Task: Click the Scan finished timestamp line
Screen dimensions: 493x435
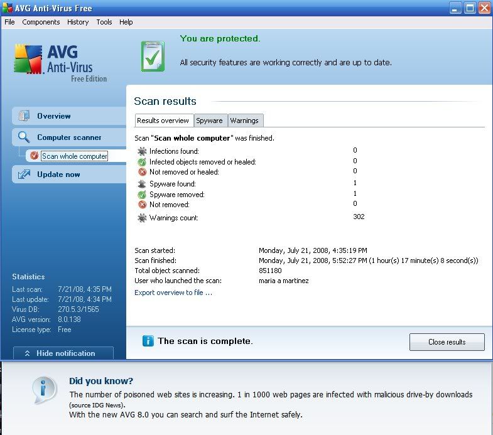Action: click(x=368, y=260)
